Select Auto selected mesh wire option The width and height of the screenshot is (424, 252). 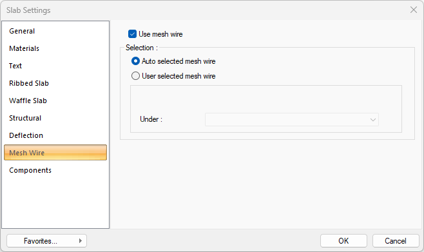(x=135, y=61)
